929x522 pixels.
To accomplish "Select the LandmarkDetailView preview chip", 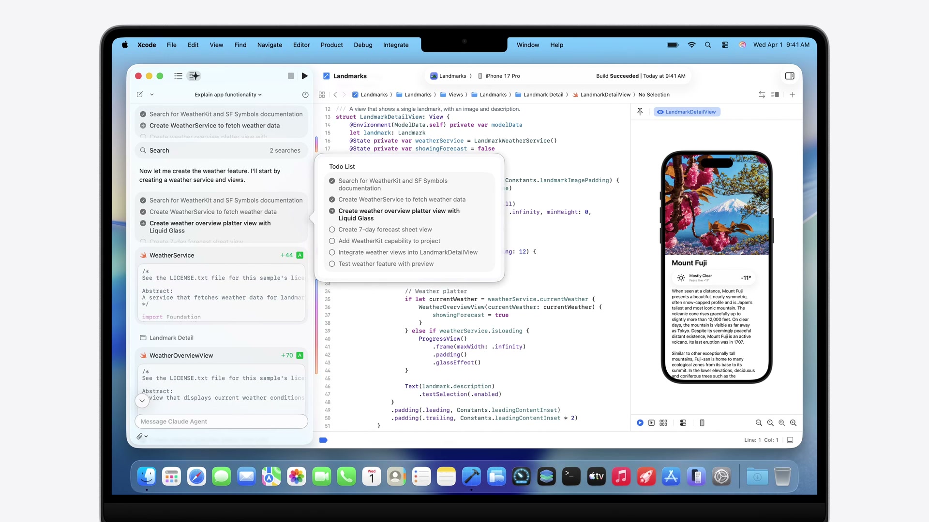I will 687,112.
